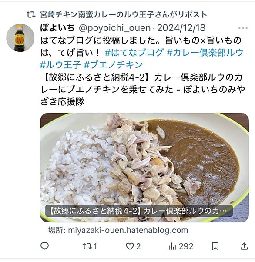
Task: View post analytics bar chart icon
Action: point(172,246)
